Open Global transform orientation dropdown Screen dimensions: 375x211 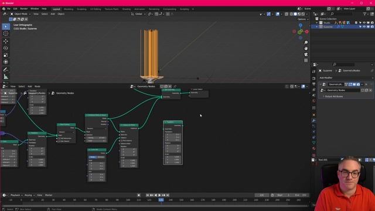(138, 14)
